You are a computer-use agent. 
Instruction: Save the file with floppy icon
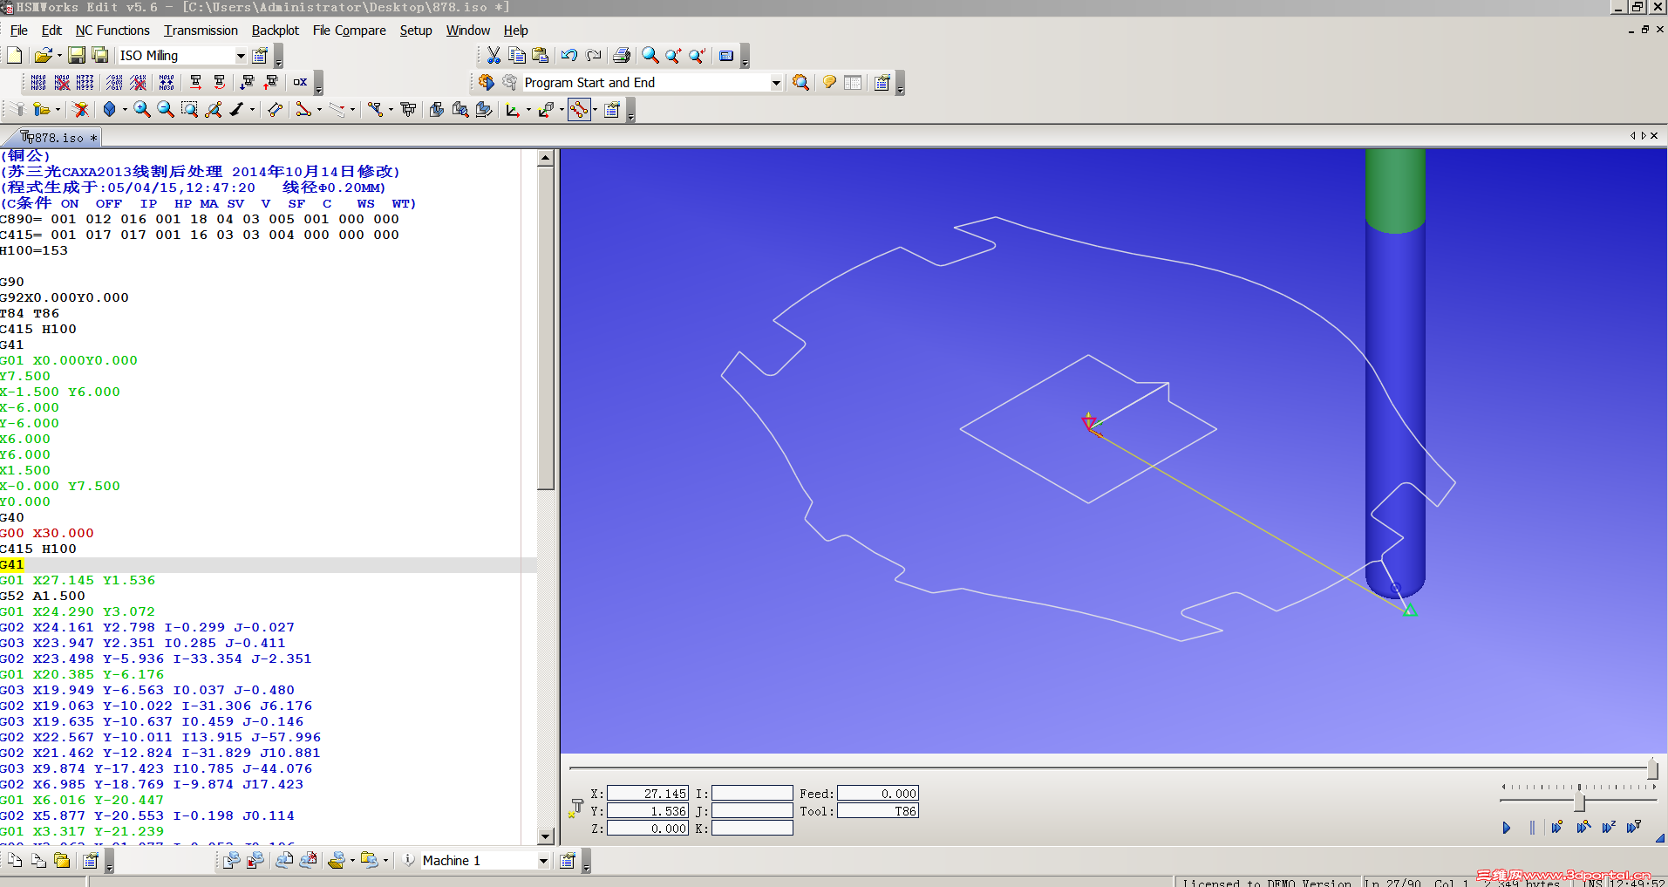(77, 56)
